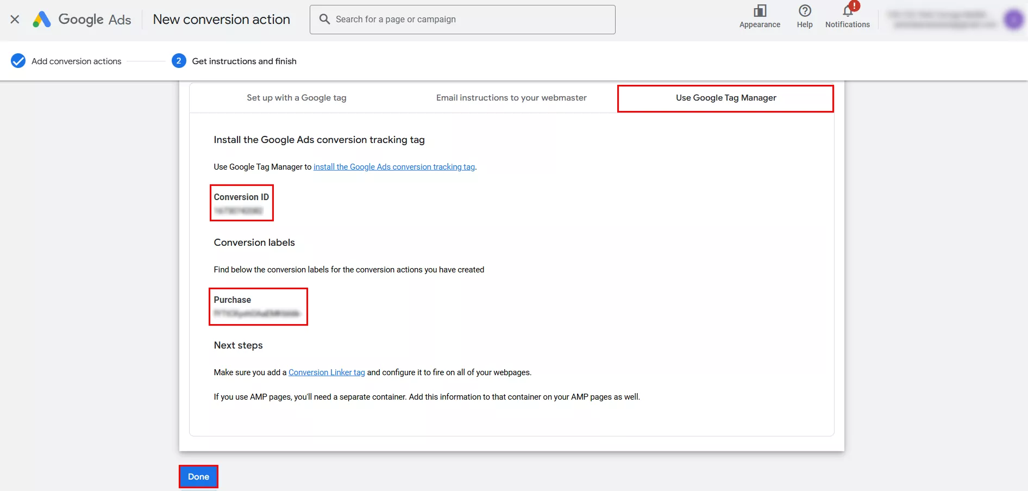Click the blurred Conversion ID value
The height and width of the screenshot is (491, 1028).
coord(238,211)
